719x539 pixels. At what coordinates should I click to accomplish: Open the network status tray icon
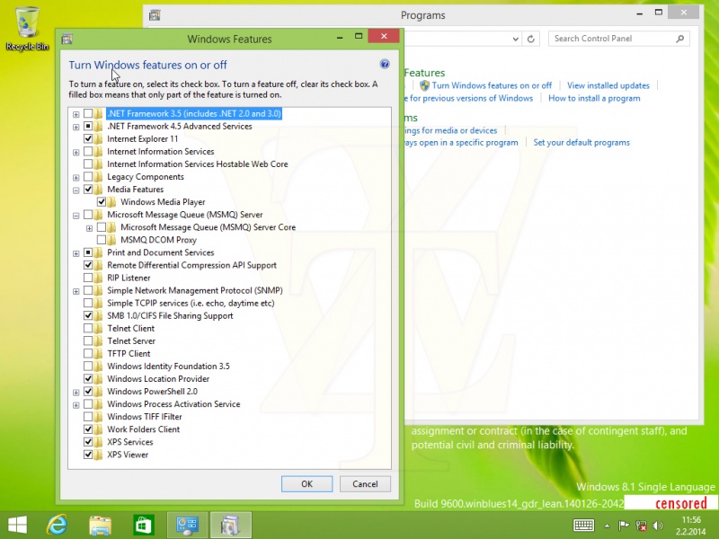pyautogui.click(x=642, y=526)
